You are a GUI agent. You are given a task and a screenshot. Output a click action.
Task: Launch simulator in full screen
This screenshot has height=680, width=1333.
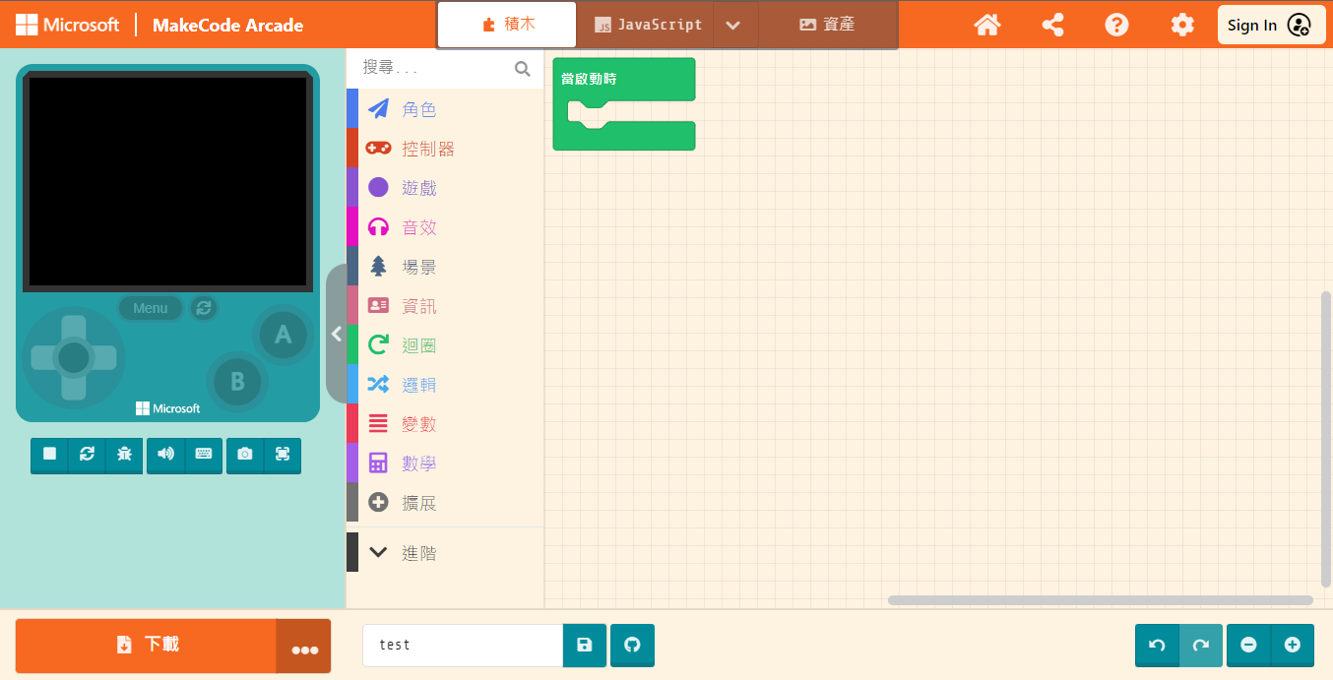tap(283, 454)
